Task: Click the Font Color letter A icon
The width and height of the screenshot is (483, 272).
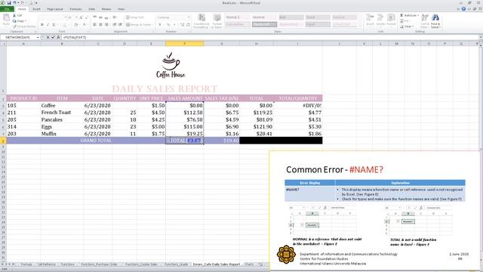Action: [x=84, y=25]
